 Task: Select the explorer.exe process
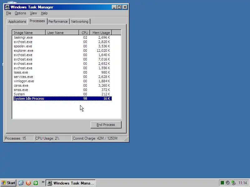pyautogui.click(x=62, y=50)
